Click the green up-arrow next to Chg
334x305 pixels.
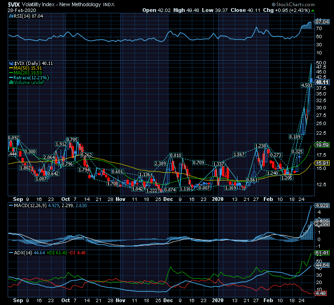tap(313, 11)
